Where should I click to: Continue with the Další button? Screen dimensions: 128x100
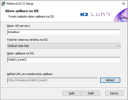(91, 93)
